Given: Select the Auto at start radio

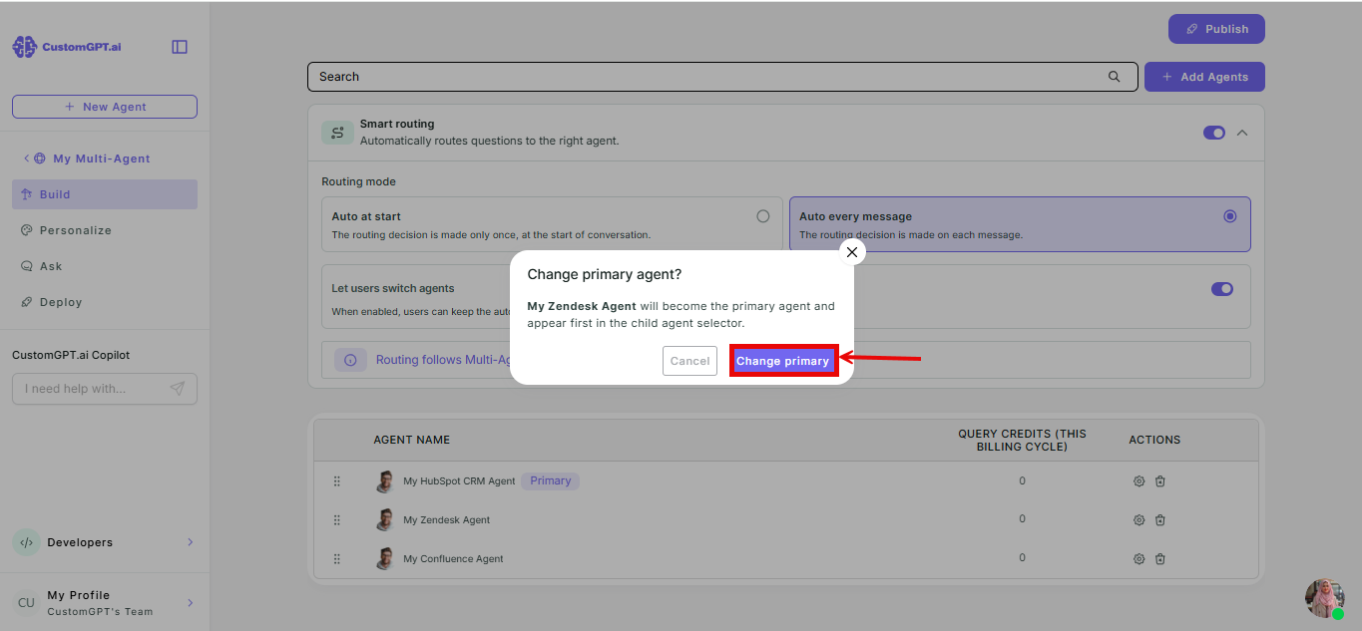Looking at the screenshot, I should [763, 216].
